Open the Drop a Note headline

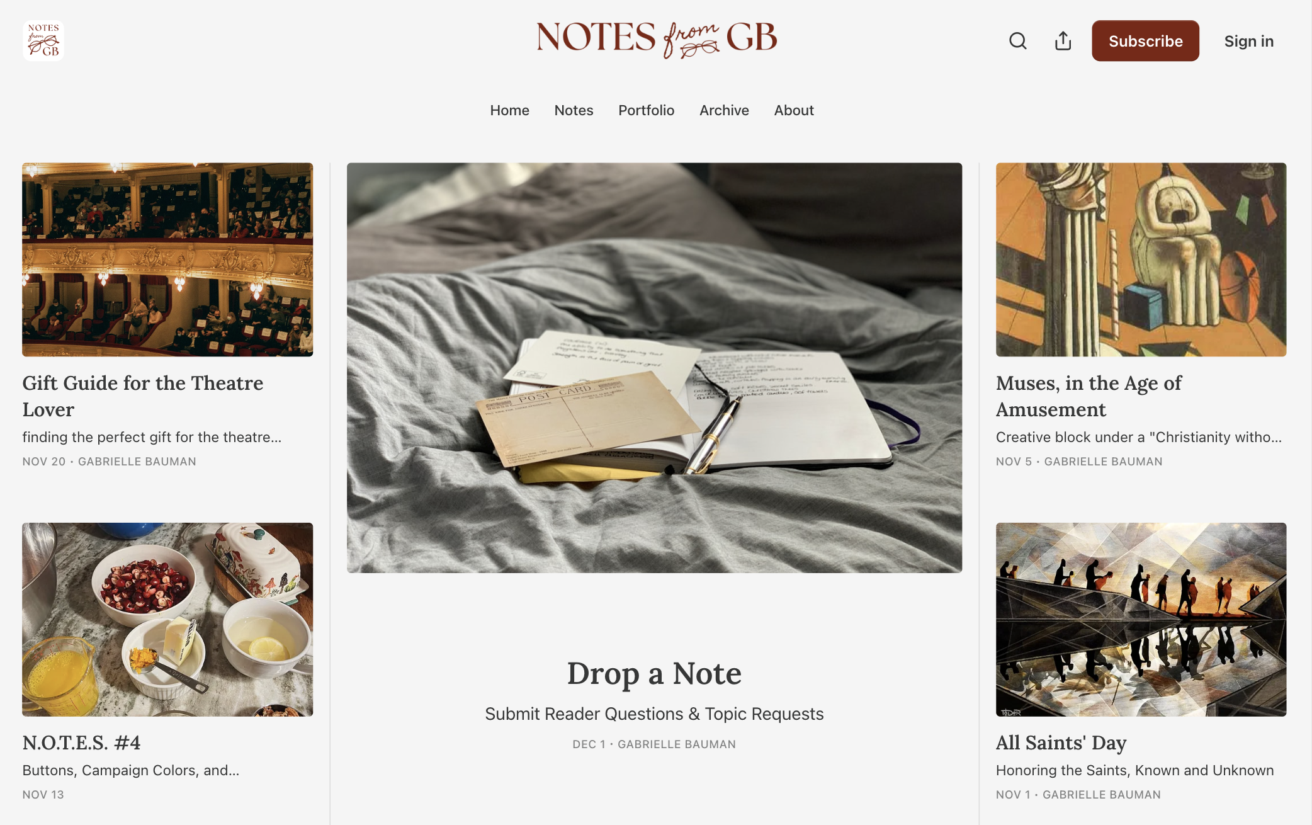(654, 673)
